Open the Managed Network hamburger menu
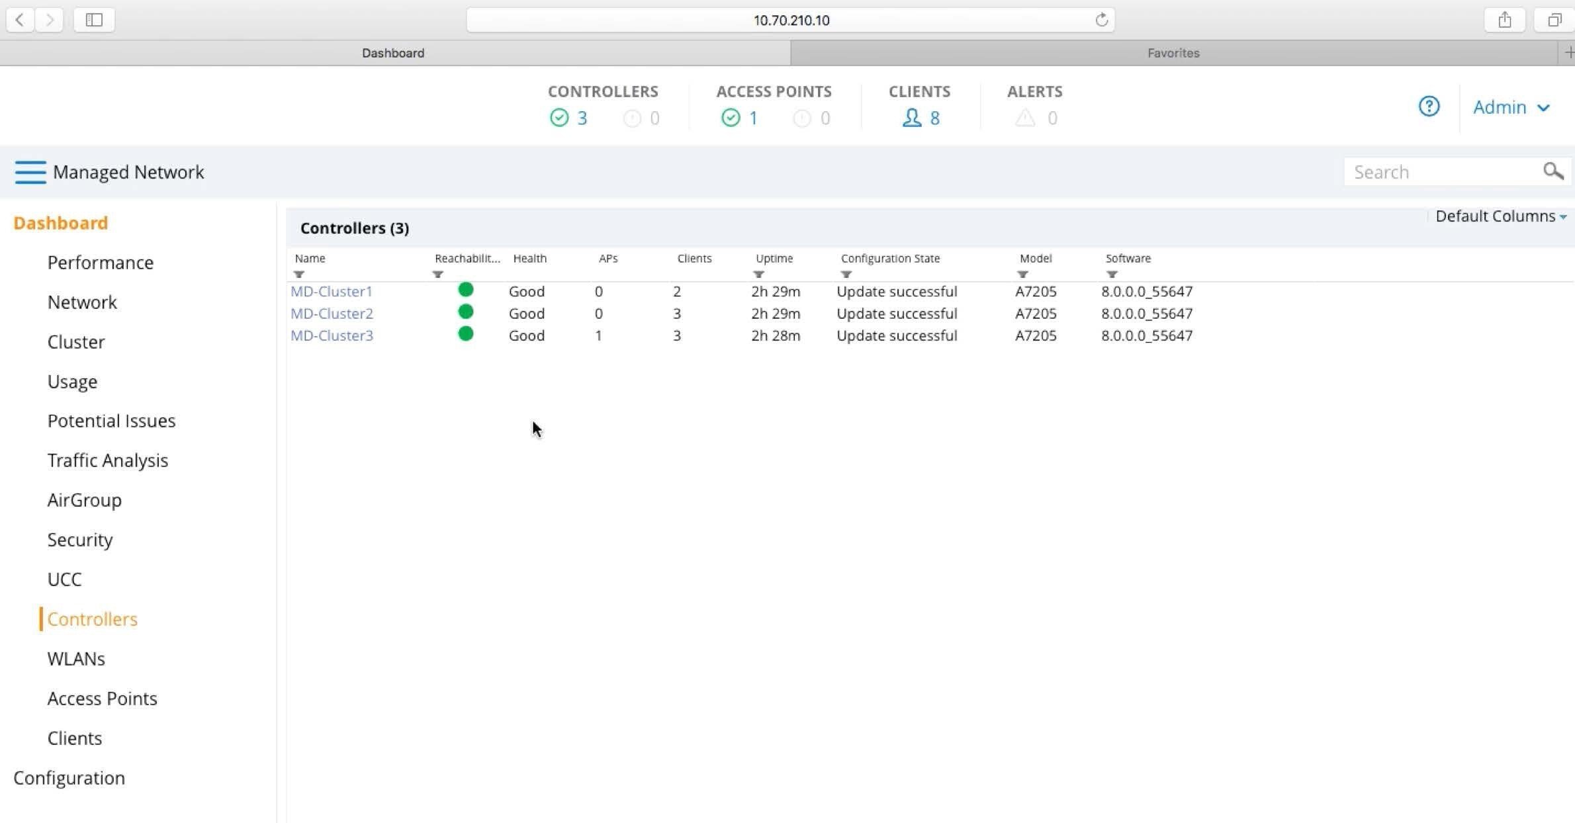1575x823 pixels. [x=29, y=171]
